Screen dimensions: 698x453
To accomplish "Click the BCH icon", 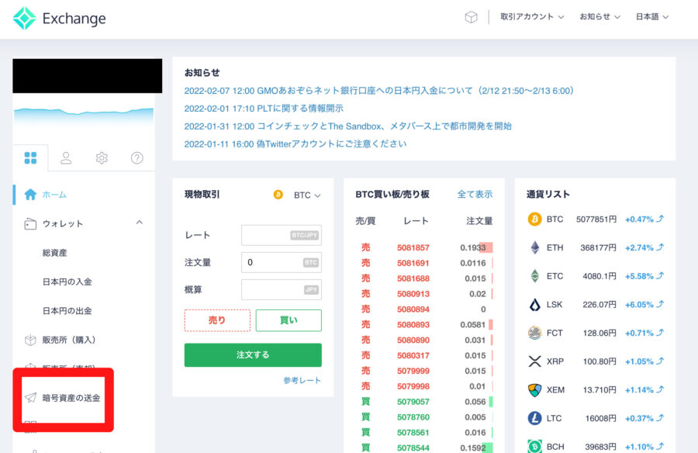I will [534, 446].
